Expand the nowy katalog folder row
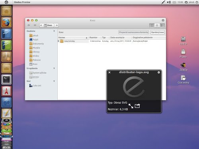Screen dimensions: 199x149 [x=59, y=41]
